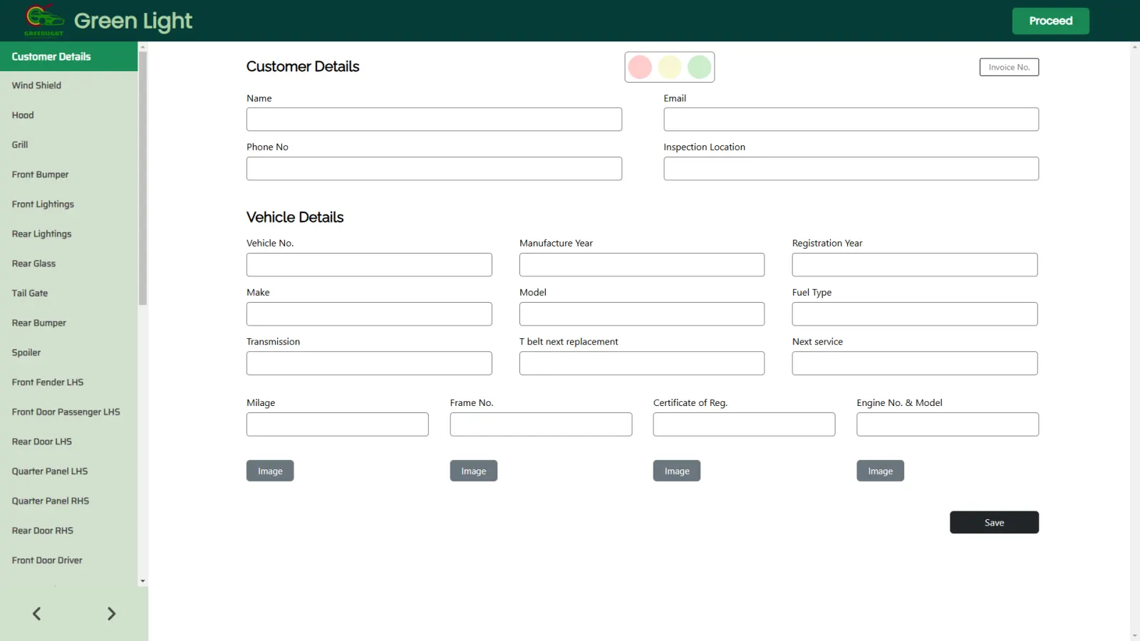Open the Rear Glass sidebar section
Viewport: 1140px width, 641px height.
pyautogui.click(x=68, y=264)
